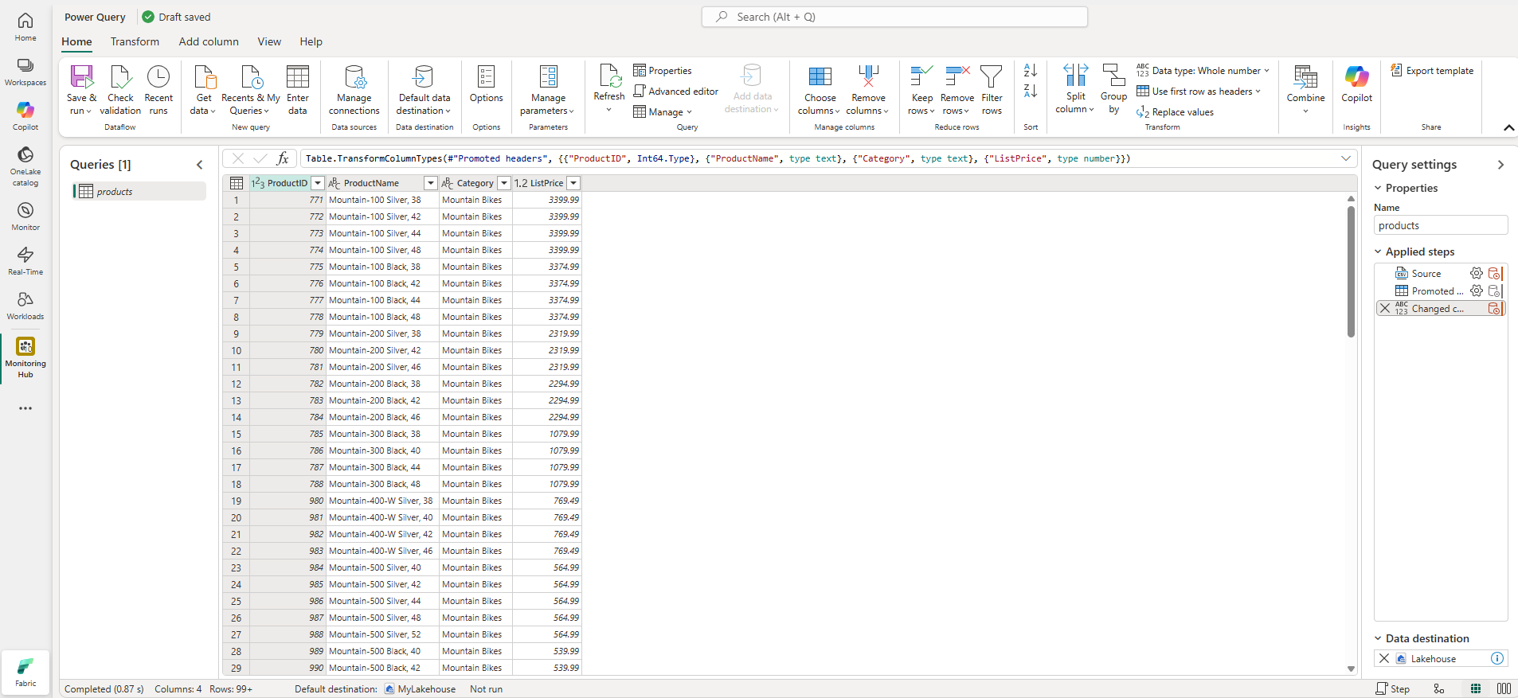This screenshot has width=1518, height=698.
Task: Open the ProductID column filter dropdown
Action: pyautogui.click(x=317, y=183)
